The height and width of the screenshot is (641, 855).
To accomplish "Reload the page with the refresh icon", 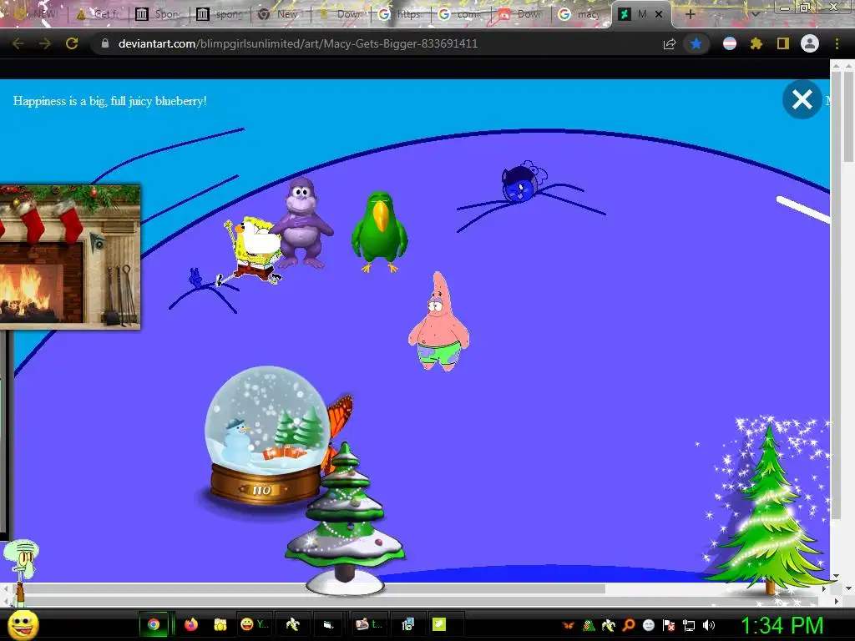I will [72, 43].
